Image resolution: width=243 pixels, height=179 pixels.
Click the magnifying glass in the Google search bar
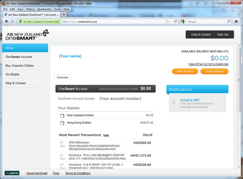pyautogui.click(x=228, y=22)
